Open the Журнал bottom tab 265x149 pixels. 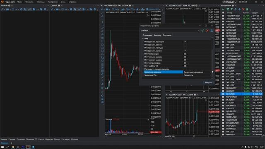coord(75,139)
